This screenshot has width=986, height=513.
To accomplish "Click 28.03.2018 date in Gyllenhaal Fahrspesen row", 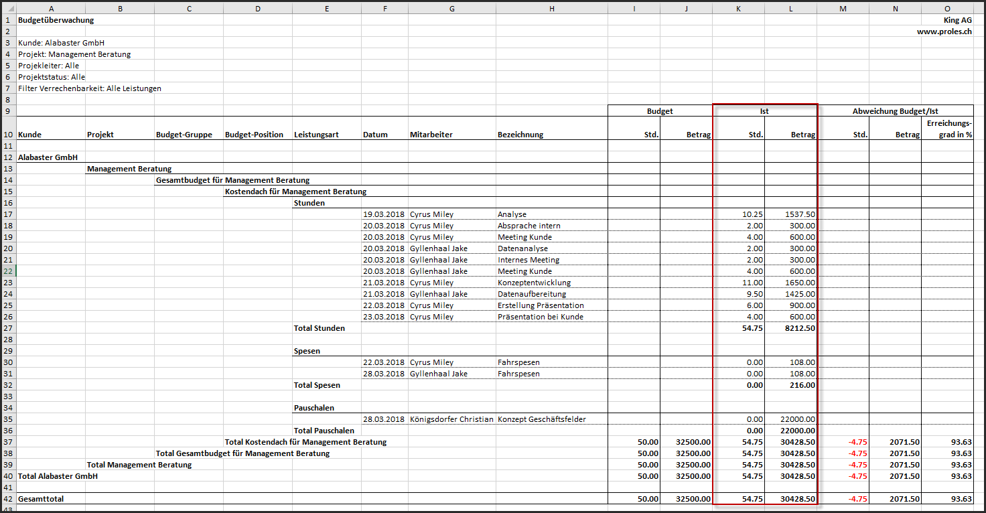I will point(384,374).
